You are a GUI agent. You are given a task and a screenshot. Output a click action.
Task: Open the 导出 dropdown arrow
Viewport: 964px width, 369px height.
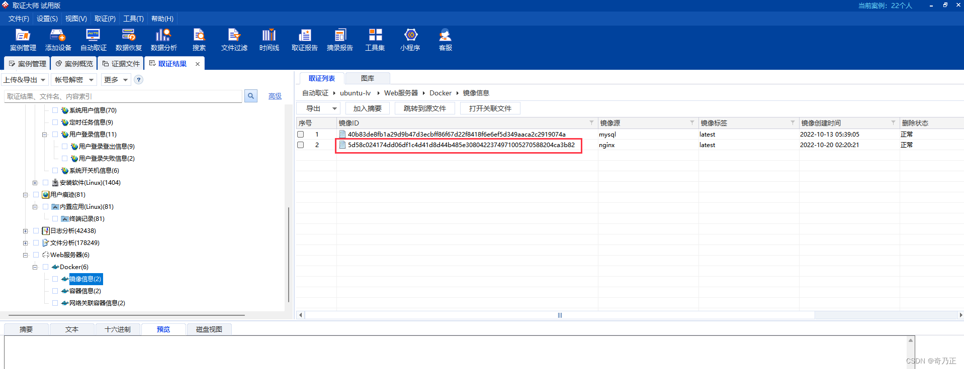point(334,108)
